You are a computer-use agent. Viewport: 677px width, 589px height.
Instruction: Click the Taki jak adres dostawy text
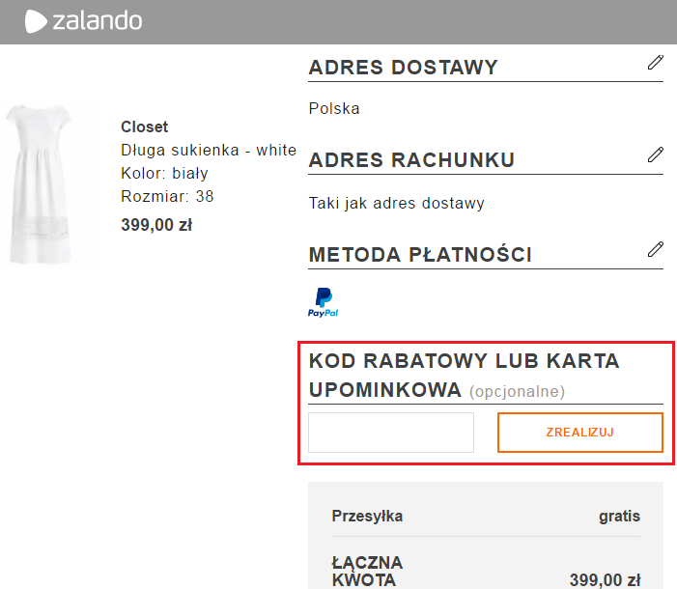click(396, 203)
